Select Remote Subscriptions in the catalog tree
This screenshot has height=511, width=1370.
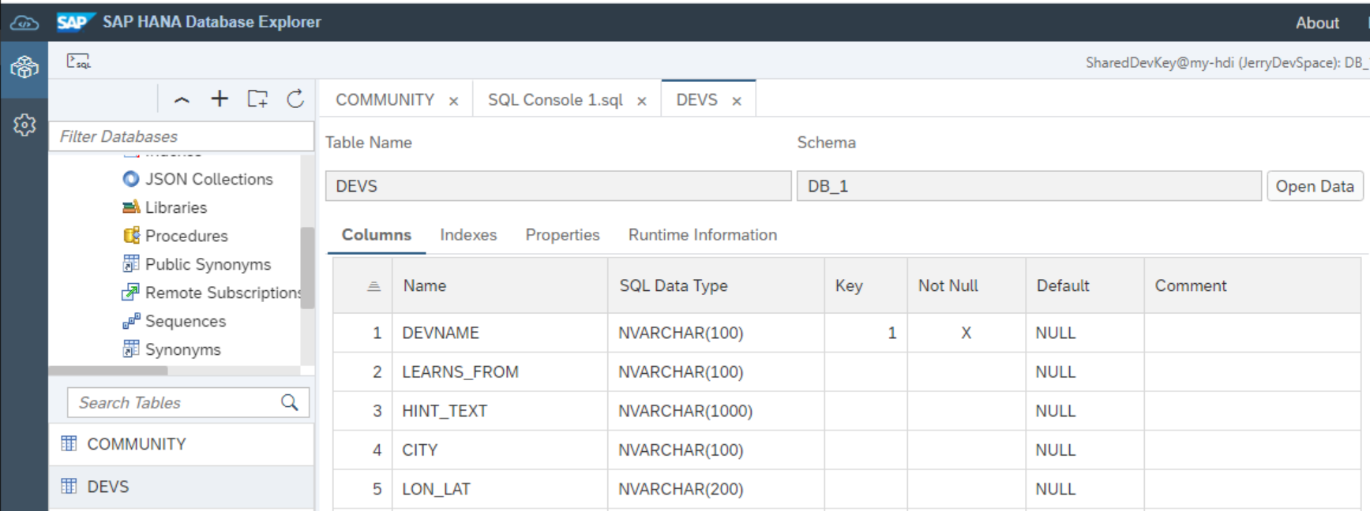point(223,293)
